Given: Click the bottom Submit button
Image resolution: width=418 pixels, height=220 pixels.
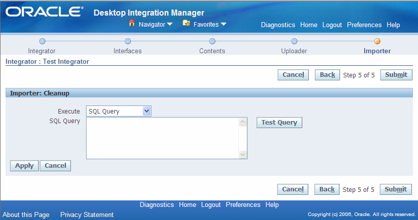Looking at the screenshot, I should (x=395, y=189).
